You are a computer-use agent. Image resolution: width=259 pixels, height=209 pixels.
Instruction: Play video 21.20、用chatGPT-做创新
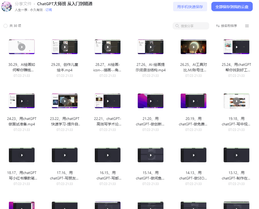[x=151, y=101]
